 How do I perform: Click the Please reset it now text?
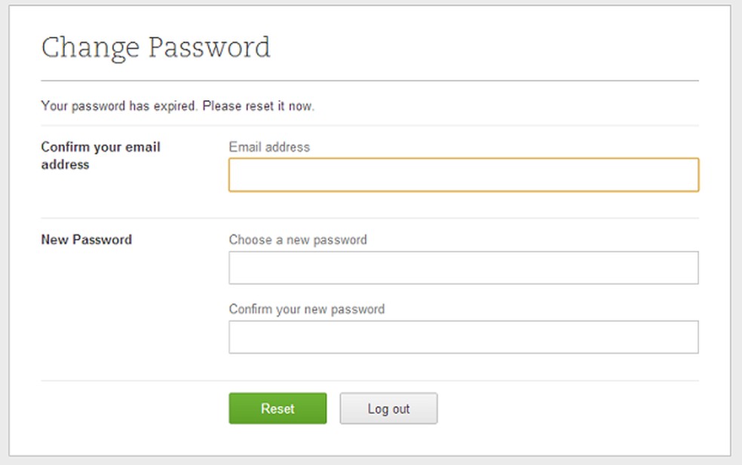258,106
